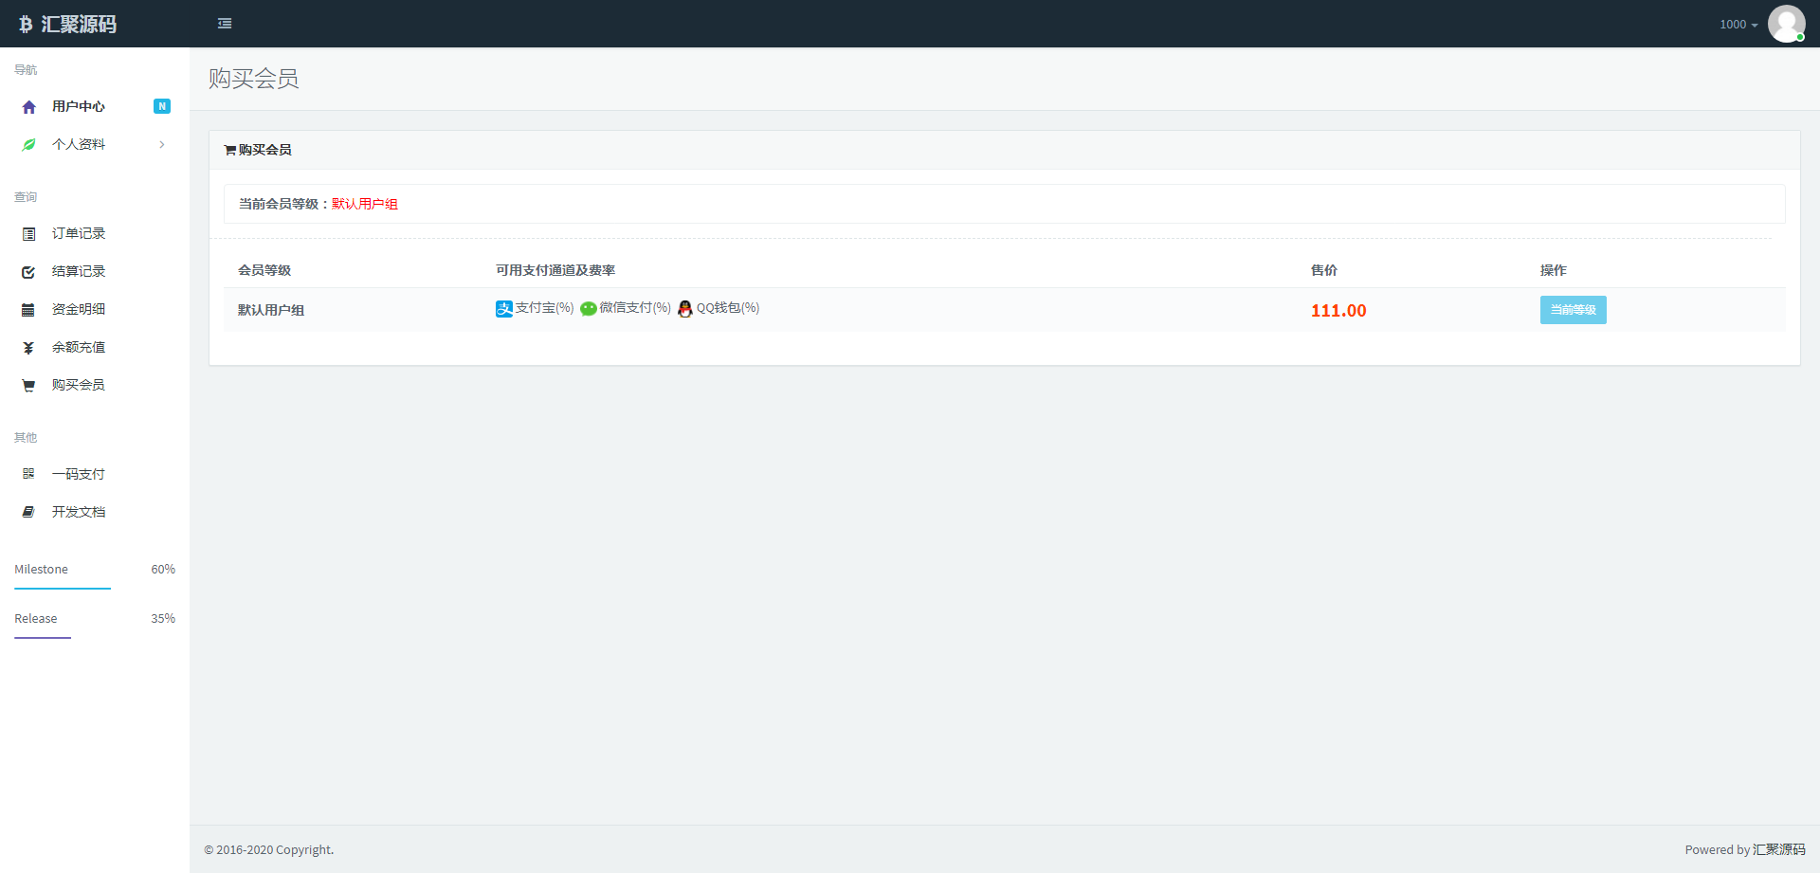
Task: Open the 1000 user dropdown
Action: 1738,25
